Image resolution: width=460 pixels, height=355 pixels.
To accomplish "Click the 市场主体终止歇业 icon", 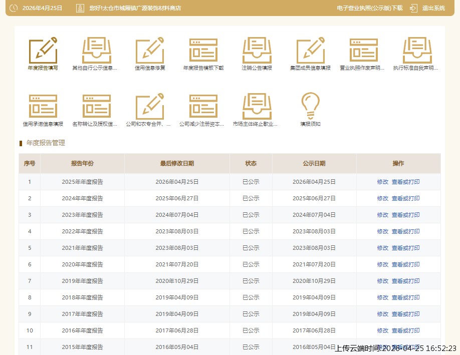I will tap(257, 107).
